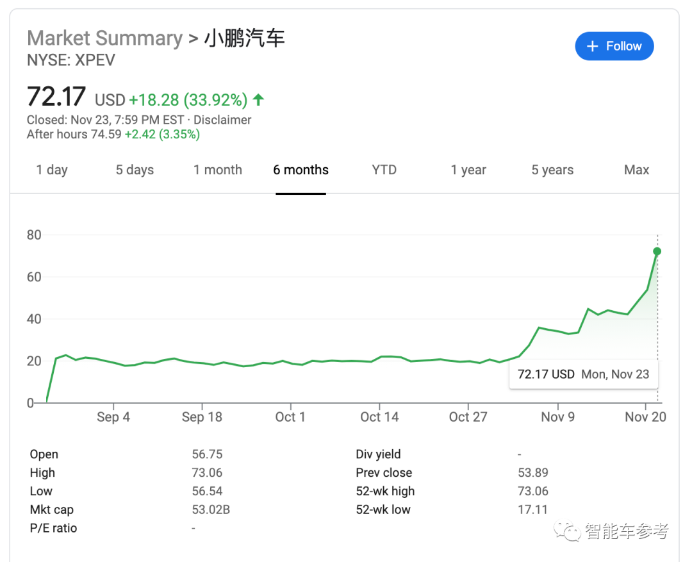The height and width of the screenshot is (562, 692).
Task: Select the 6 months range tab
Action: point(301,170)
